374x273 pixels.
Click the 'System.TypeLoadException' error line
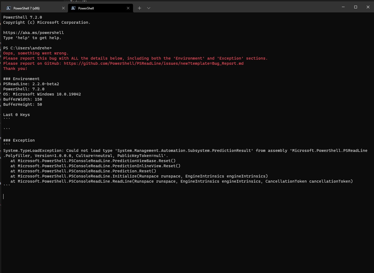tap(185, 153)
